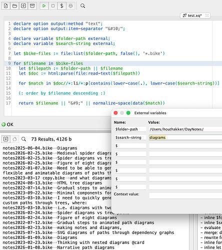The width and height of the screenshot is (222, 250).
Task: Click highlighted line 9 'for $filename in $bike-files'
Action: (x=48, y=63)
